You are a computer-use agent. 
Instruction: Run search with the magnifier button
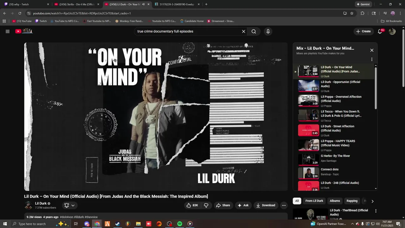tap(254, 31)
